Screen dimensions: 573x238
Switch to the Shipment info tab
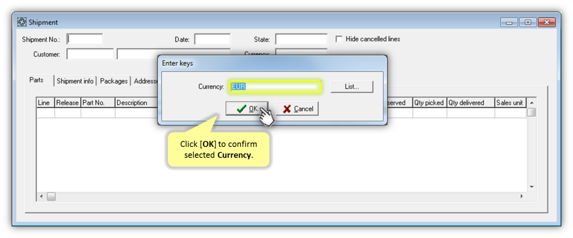(75, 81)
